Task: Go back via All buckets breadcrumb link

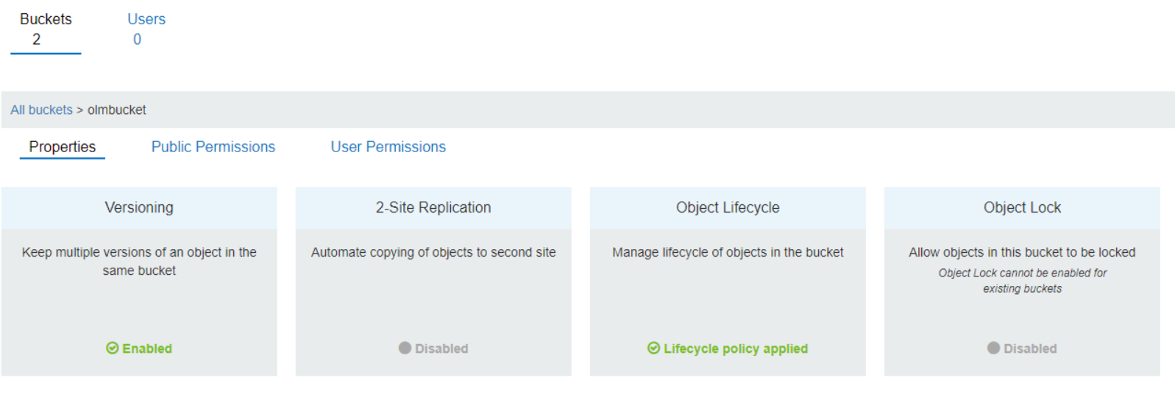Action: (41, 110)
